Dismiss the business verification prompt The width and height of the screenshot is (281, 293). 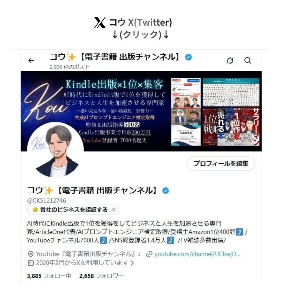114,209
